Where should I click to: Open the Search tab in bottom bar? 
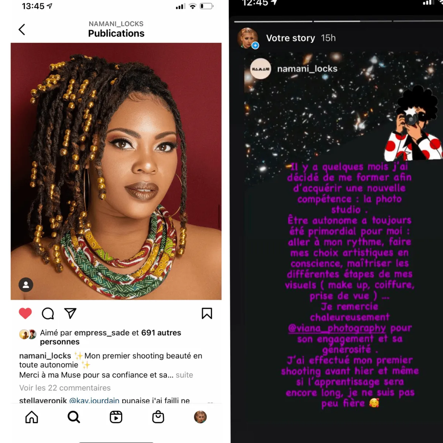[x=74, y=417]
